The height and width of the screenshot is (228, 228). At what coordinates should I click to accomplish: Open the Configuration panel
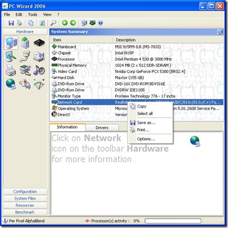click(25, 192)
